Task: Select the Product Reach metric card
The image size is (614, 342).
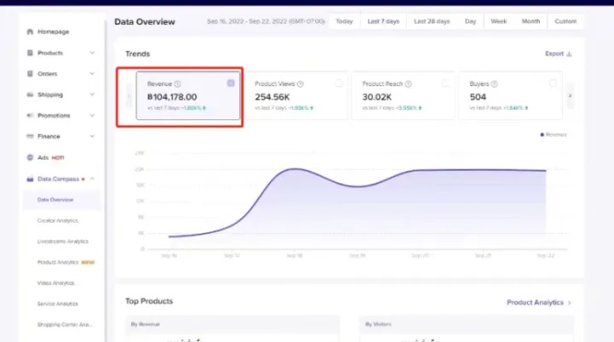Action: (403, 95)
